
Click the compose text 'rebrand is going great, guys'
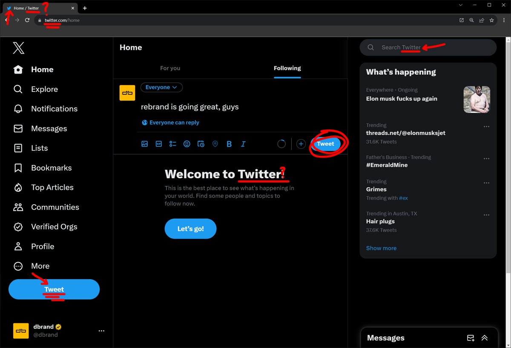point(190,107)
